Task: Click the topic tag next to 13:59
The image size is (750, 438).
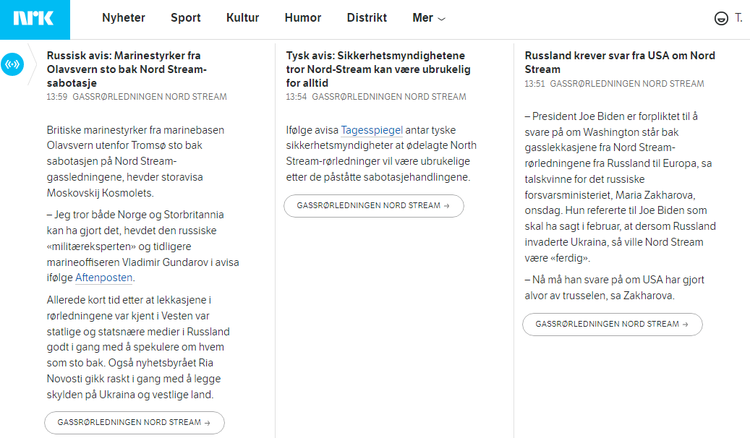Action: tap(150, 97)
